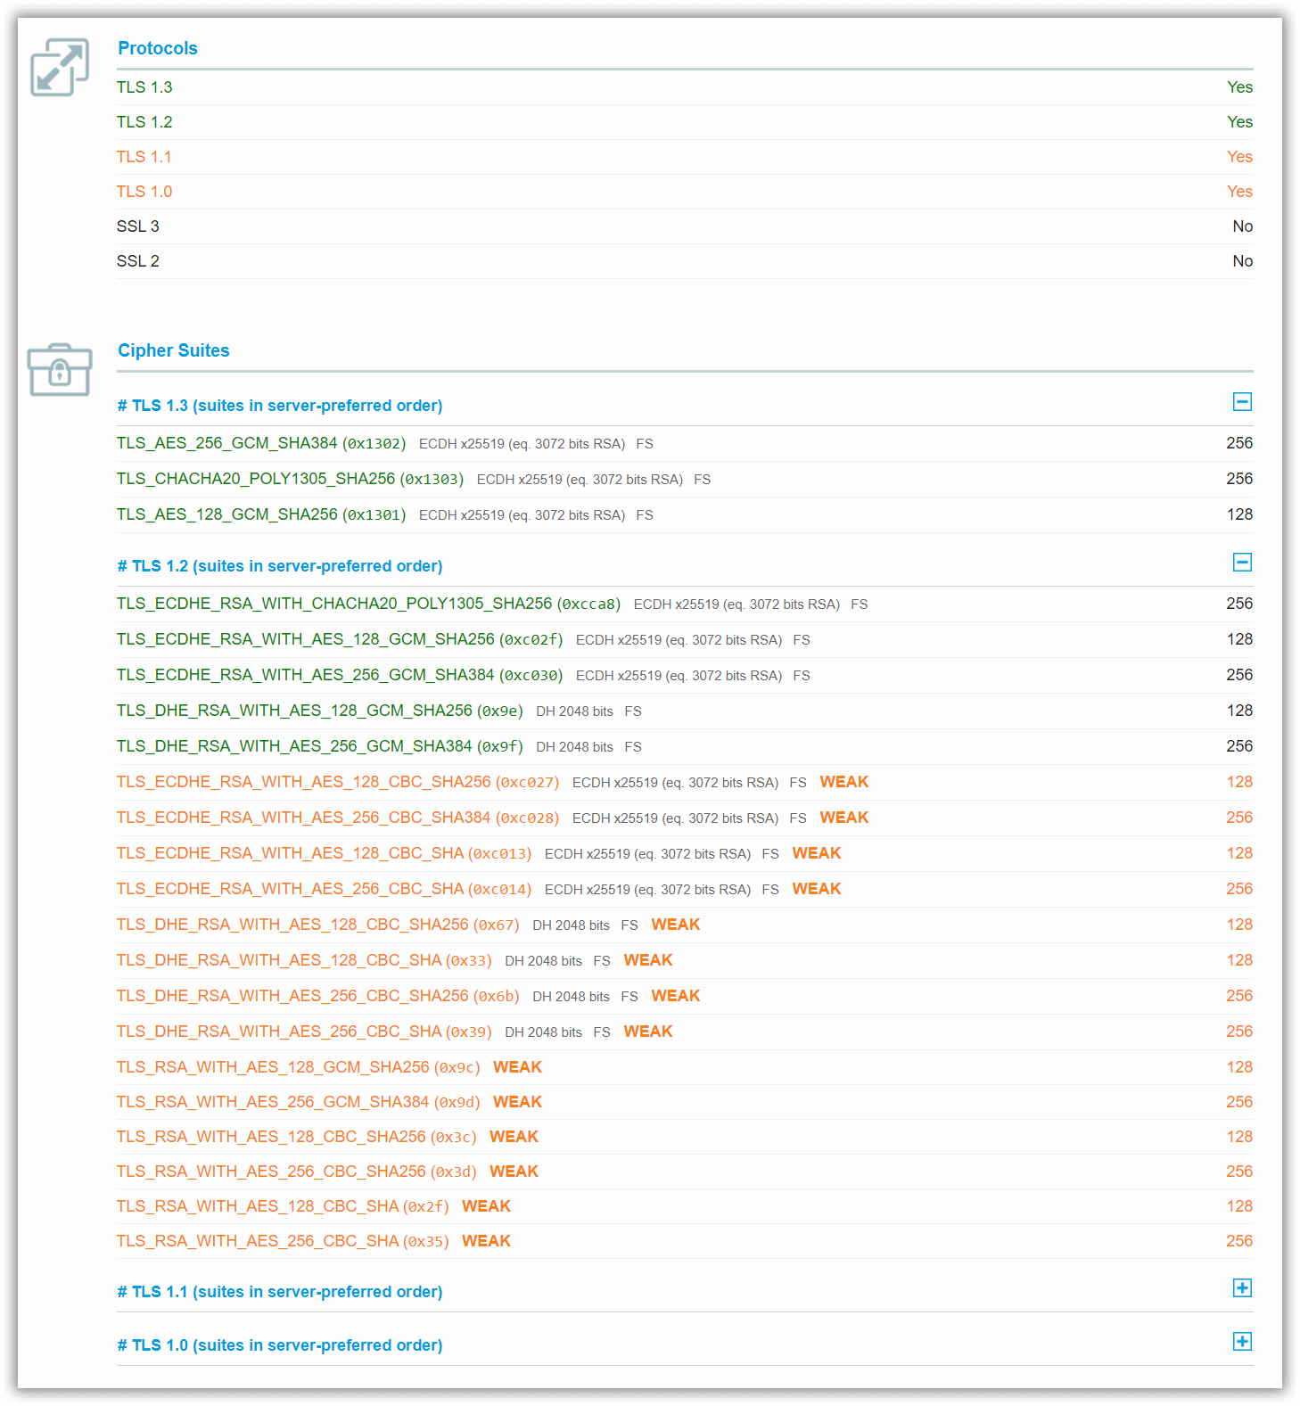Image resolution: width=1300 pixels, height=1406 pixels.
Task: Expand the TLS 1.0 suites section
Action: click(1242, 1342)
